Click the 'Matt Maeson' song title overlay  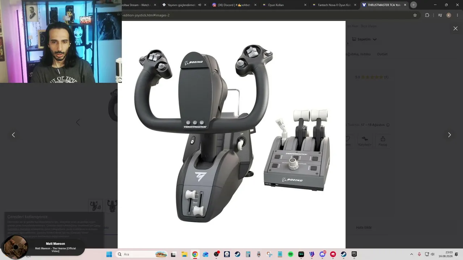pyautogui.click(x=55, y=244)
